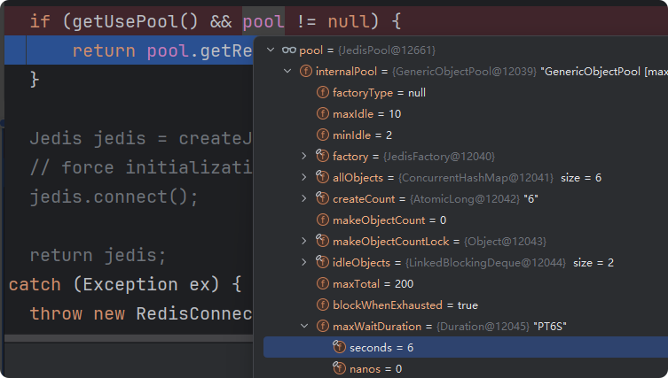Click the field icon of maxIdle

323,113
